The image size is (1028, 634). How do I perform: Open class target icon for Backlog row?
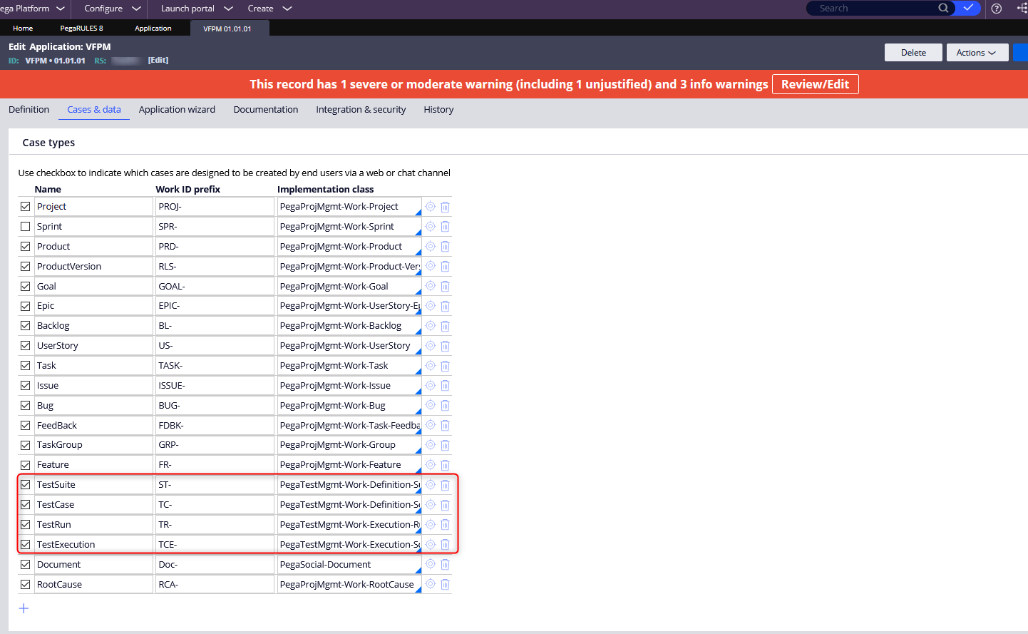coord(431,326)
